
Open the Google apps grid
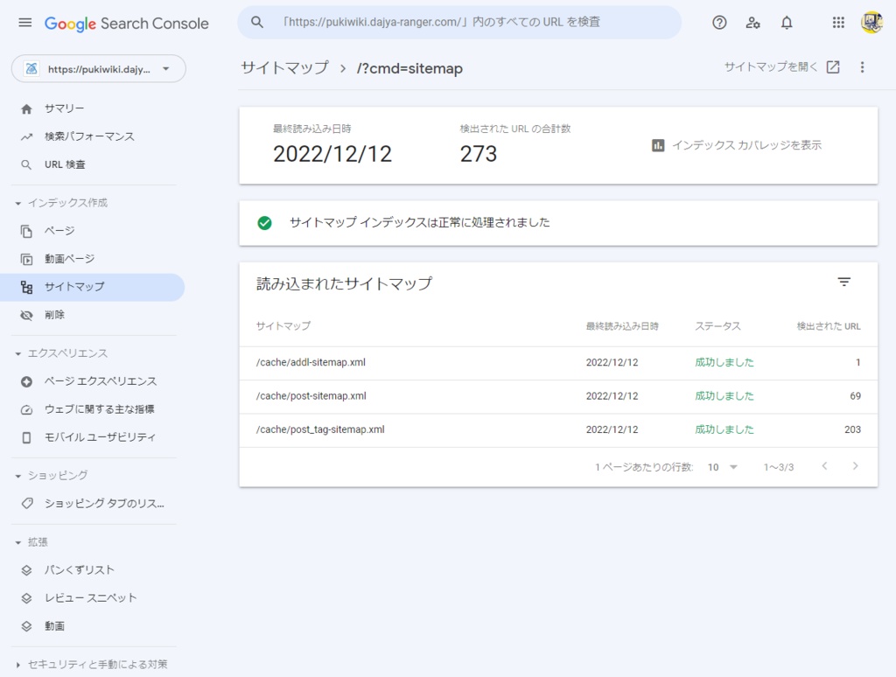[x=837, y=22]
